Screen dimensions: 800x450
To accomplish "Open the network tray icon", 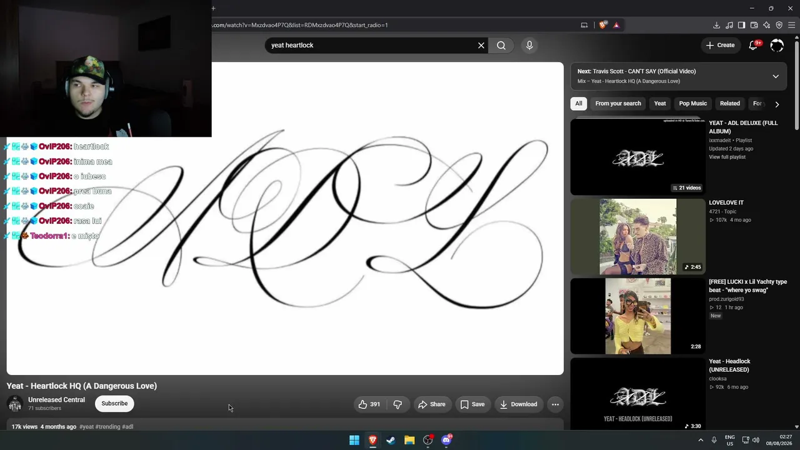I will point(746,440).
